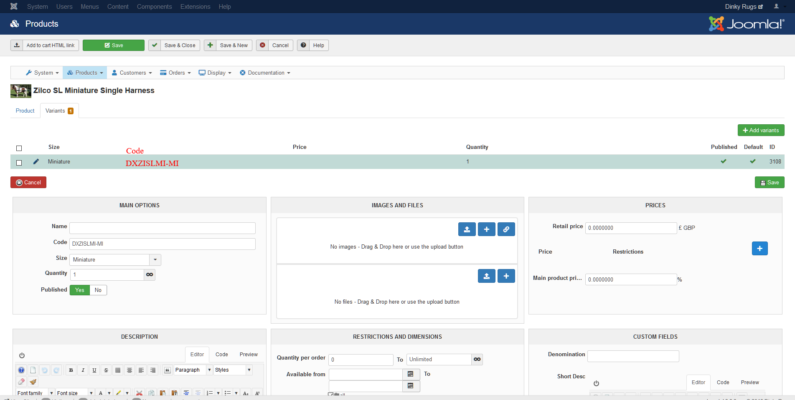Open editor help in the Description toolbar

click(21, 370)
